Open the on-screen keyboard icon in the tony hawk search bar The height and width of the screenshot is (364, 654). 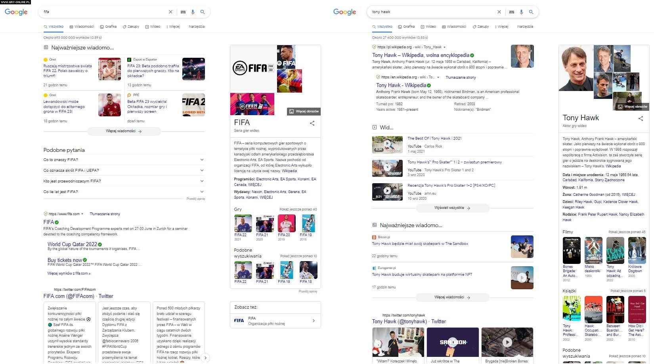[511, 12]
